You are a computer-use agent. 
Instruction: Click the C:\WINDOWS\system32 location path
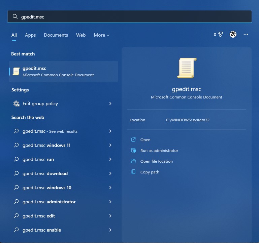[188, 120]
